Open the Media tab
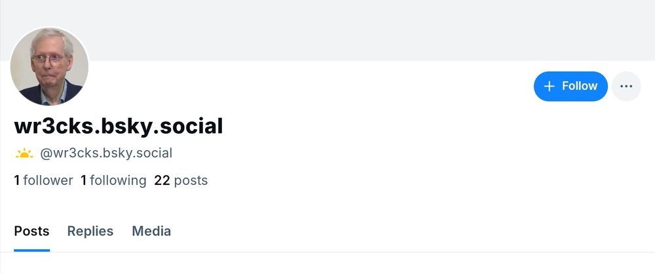This screenshot has height=274, width=655. [151, 231]
